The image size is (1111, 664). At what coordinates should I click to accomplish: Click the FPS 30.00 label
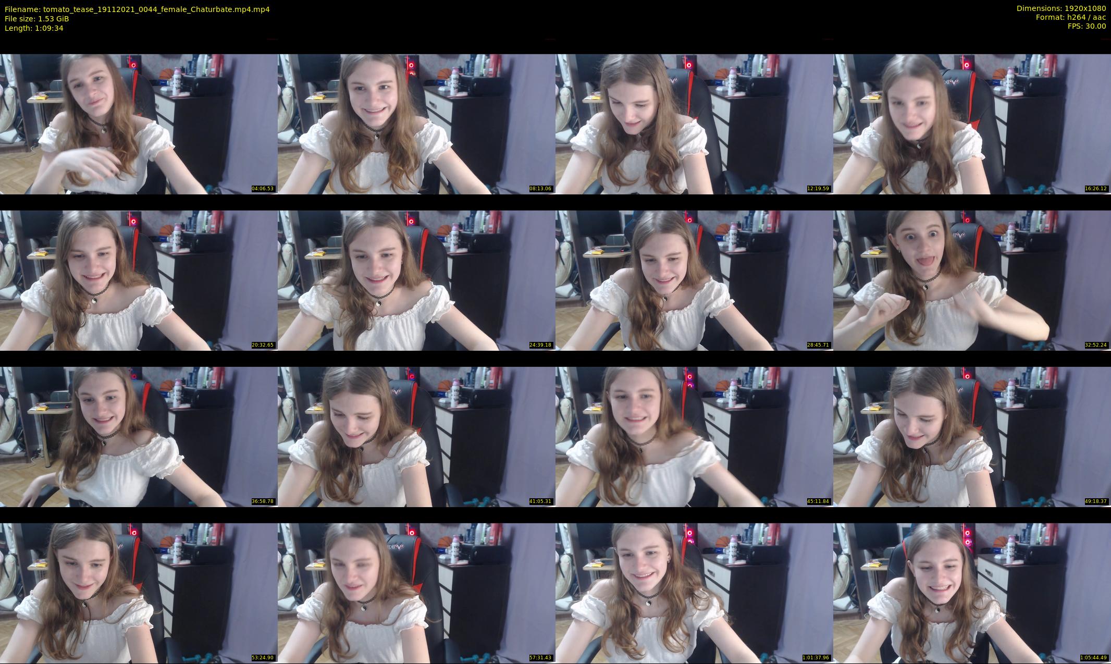tap(1087, 26)
